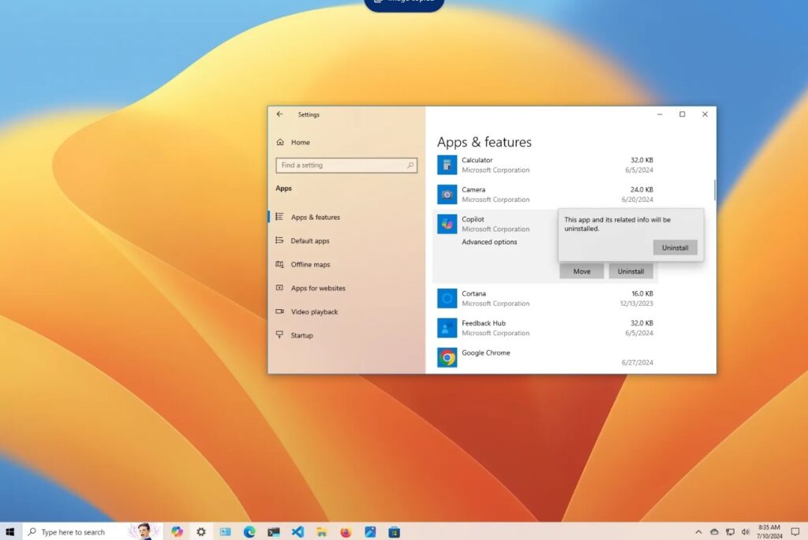Click the volume speaker tray icon
Screen dimensions: 808x540
[745, 532]
